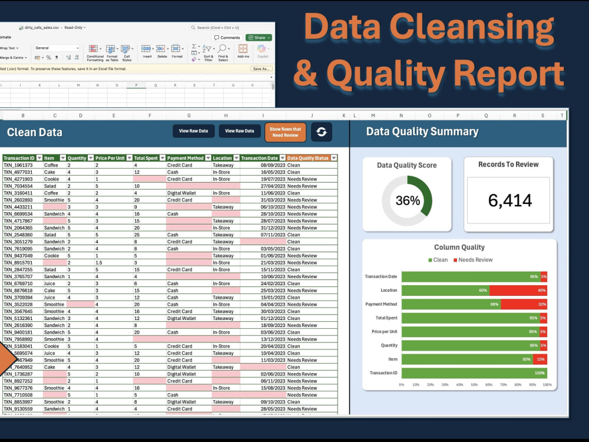This screenshot has width=589, height=442.
Task: Open the Data Quality Status filter dropdown
Action: tap(333, 158)
